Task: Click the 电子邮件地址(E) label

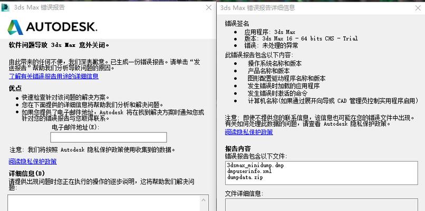Action: [x=75, y=128]
